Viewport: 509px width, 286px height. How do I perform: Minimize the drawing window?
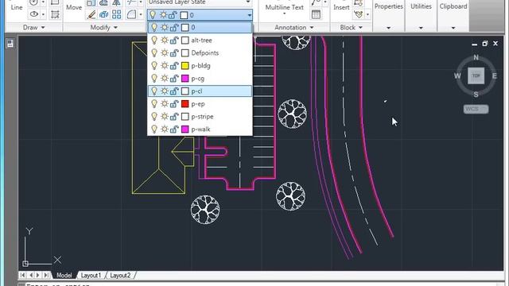pos(474,44)
